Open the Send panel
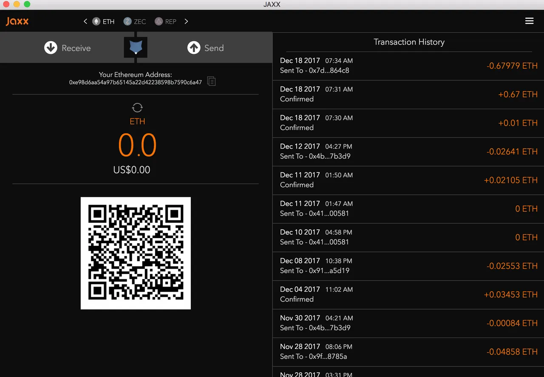The image size is (544, 377). (205, 48)
